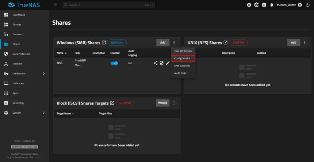Image resolution: width=314 pixels, height=162 pixels.
Task: Open the alerts bell icon
Action: click(x=272, y=5)
